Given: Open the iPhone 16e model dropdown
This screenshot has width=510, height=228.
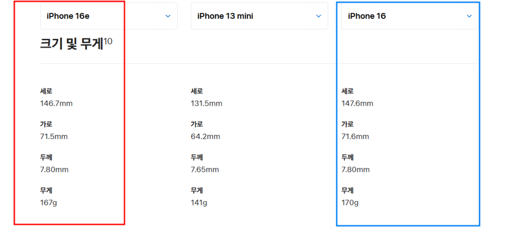Looking at the screenshot, I should point(109,16).
